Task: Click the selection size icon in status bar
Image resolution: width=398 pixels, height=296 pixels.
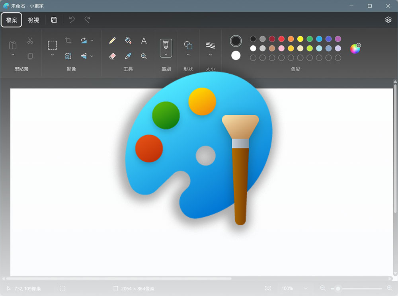Action: 62,288
